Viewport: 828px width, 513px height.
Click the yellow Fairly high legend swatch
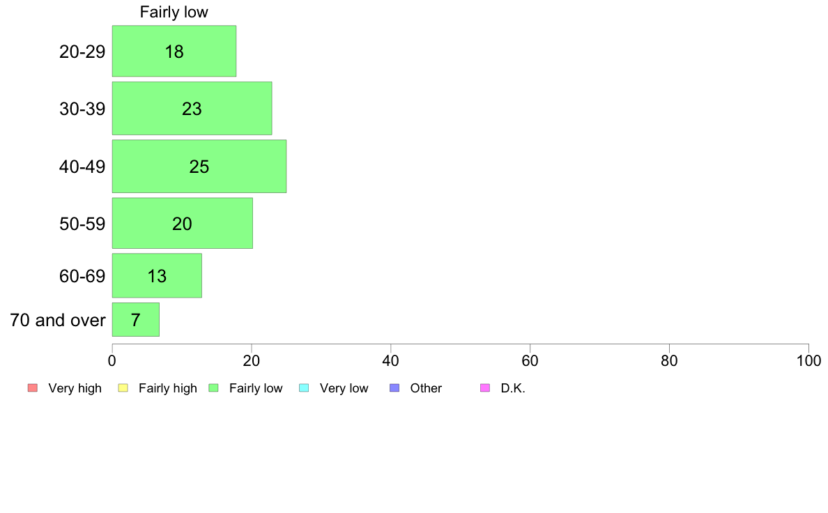[123, 388]
